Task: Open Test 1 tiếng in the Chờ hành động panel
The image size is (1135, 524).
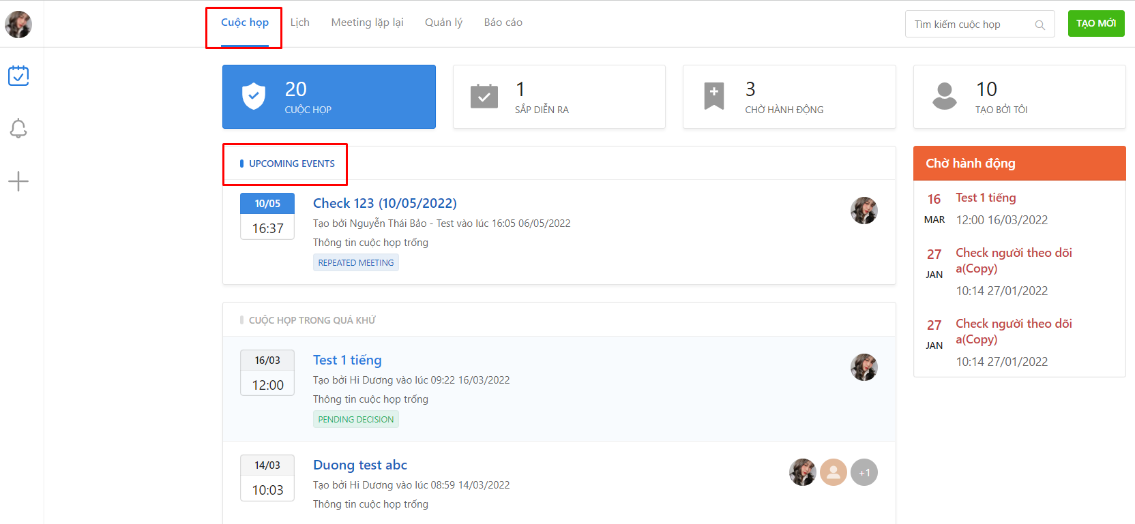Action: (986, 198)
